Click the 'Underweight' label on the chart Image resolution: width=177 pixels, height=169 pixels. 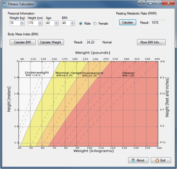click(x=37, y=73)
